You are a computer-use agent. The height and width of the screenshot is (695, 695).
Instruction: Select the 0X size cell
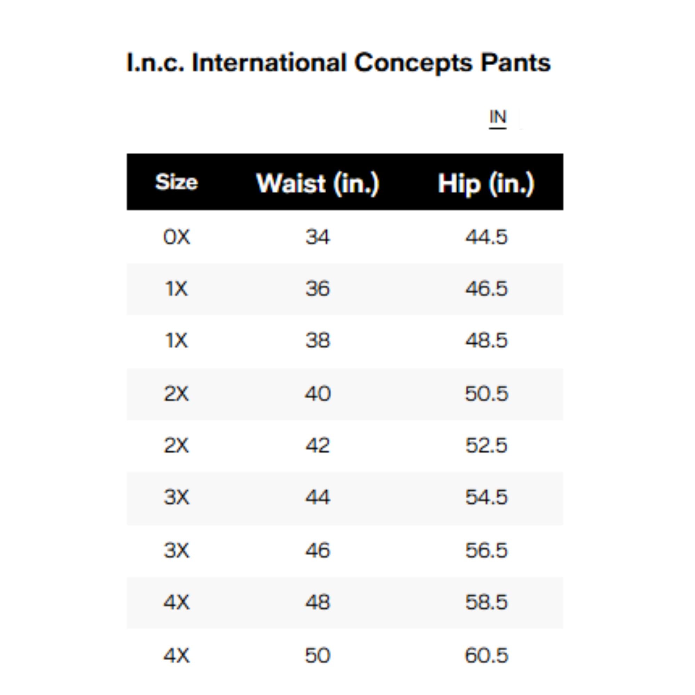pyautogui.click(x=176, y=237)
